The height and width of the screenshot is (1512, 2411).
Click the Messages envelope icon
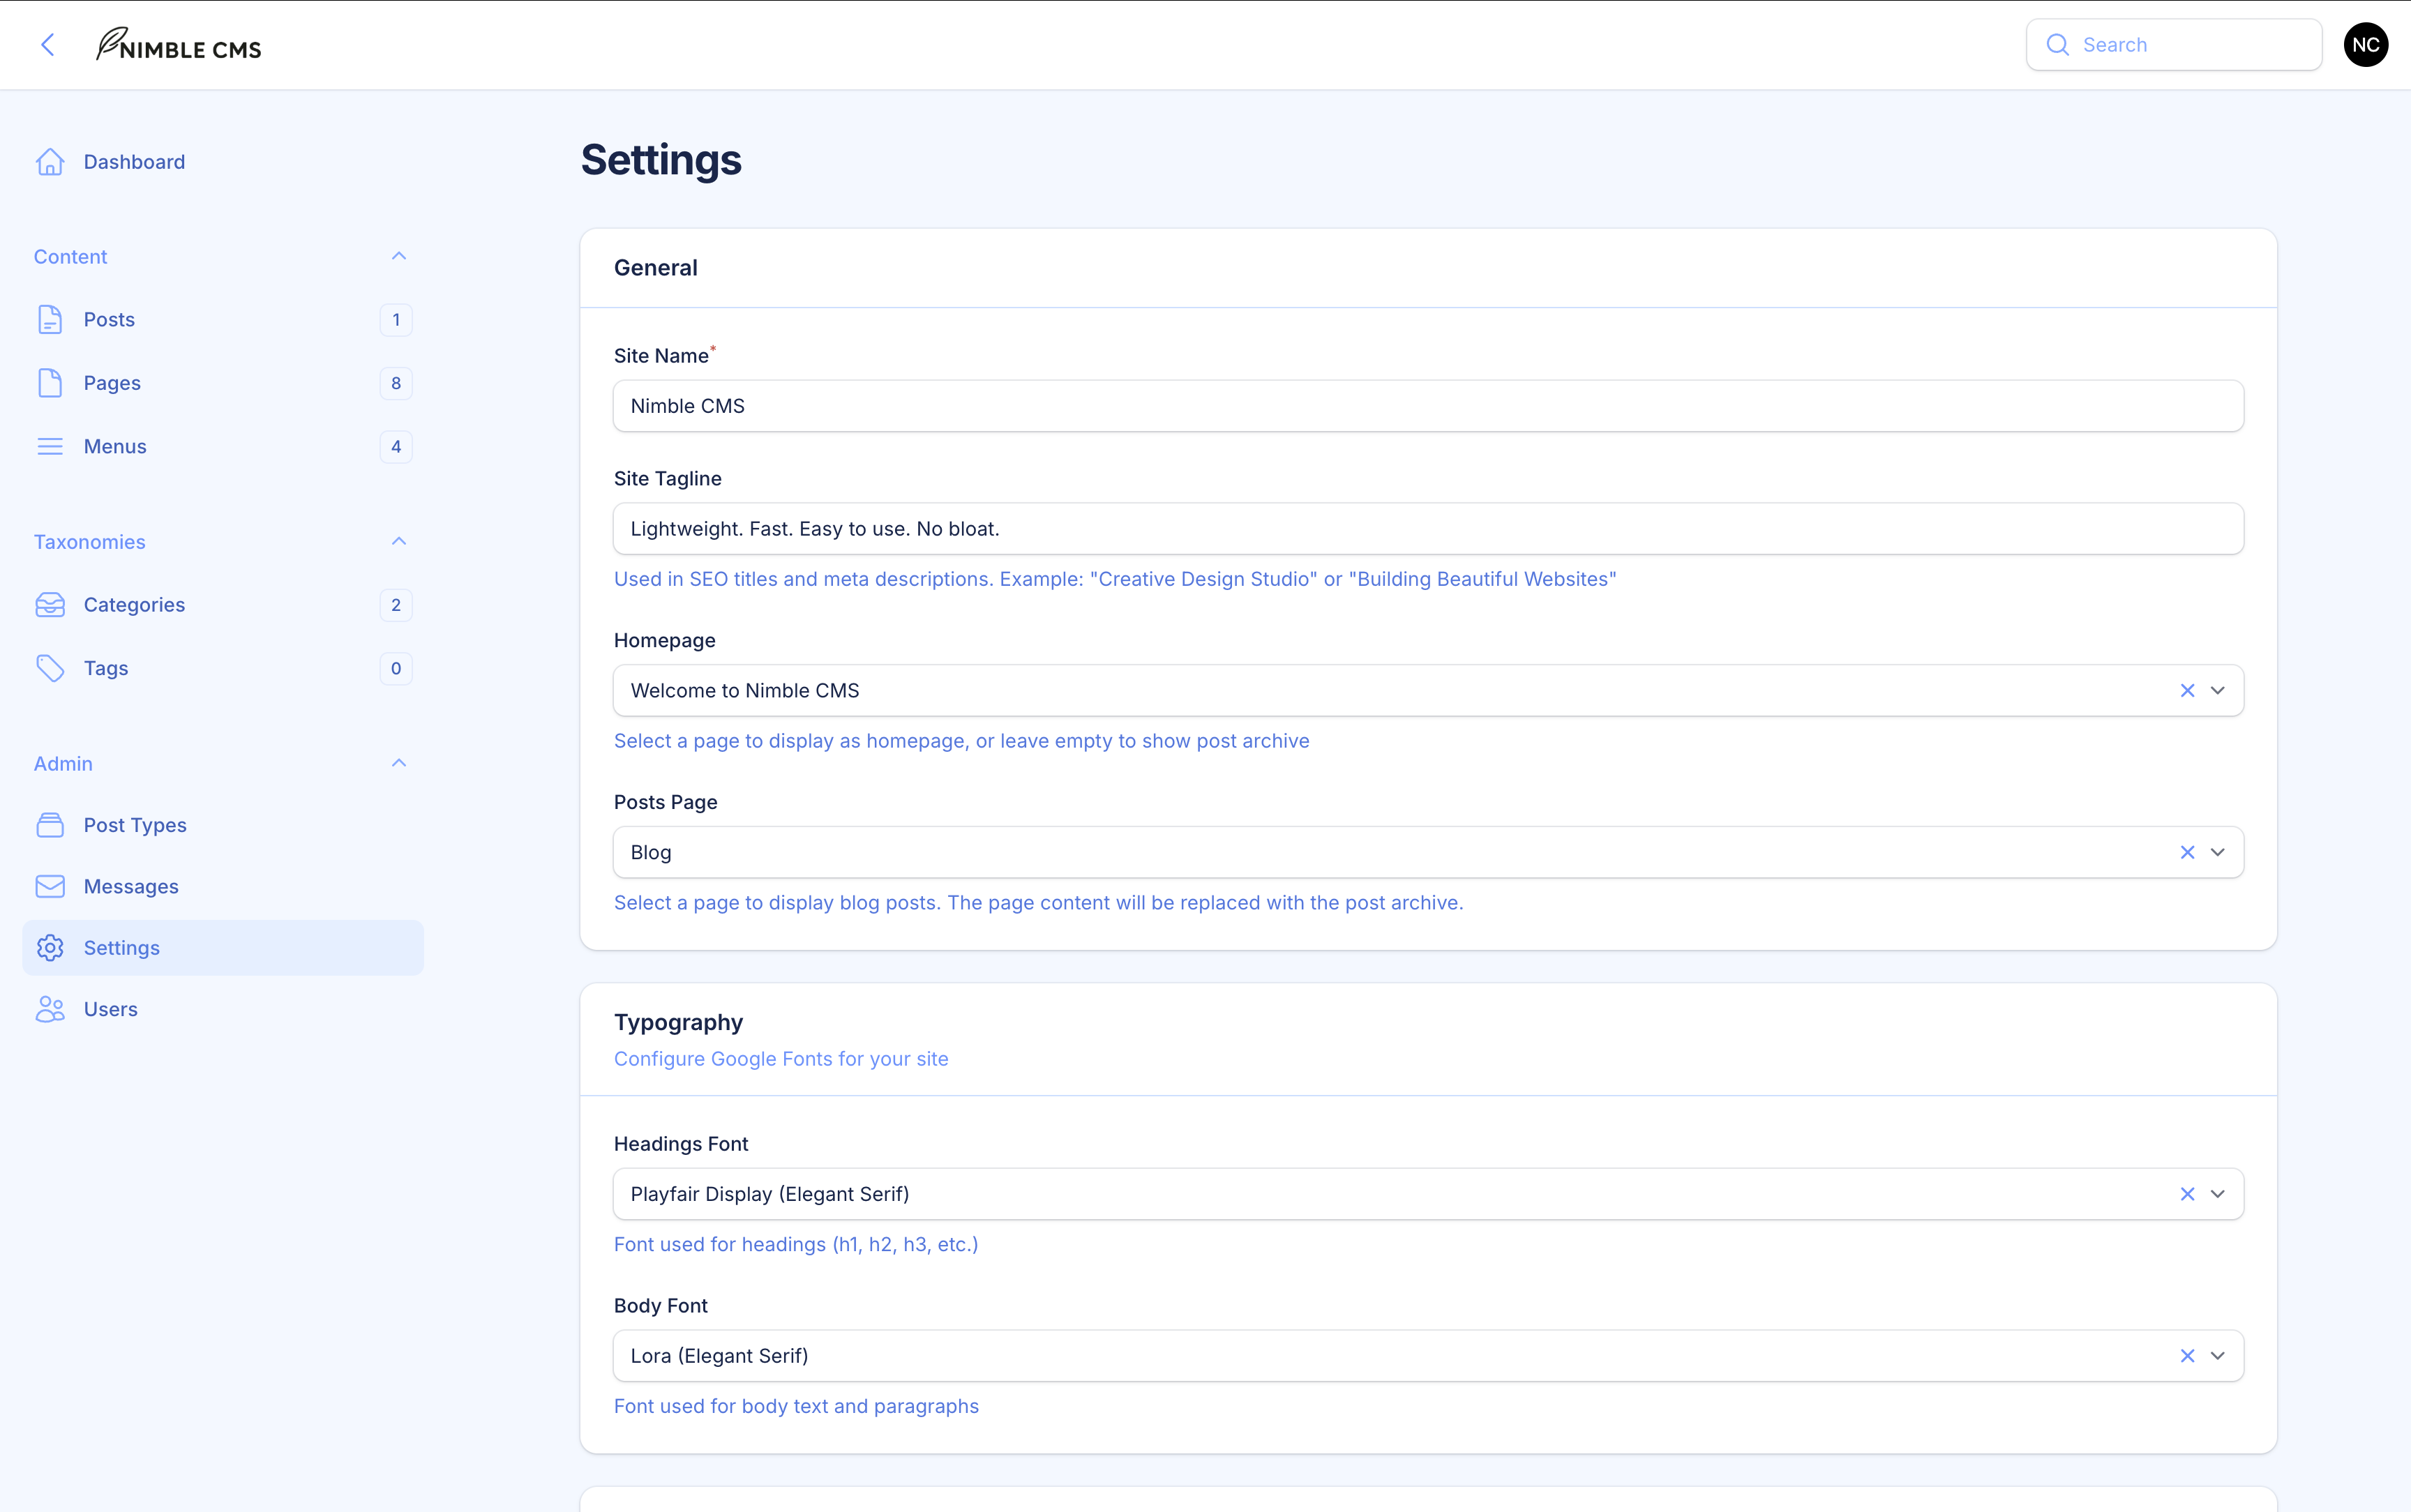coord(50,887)
